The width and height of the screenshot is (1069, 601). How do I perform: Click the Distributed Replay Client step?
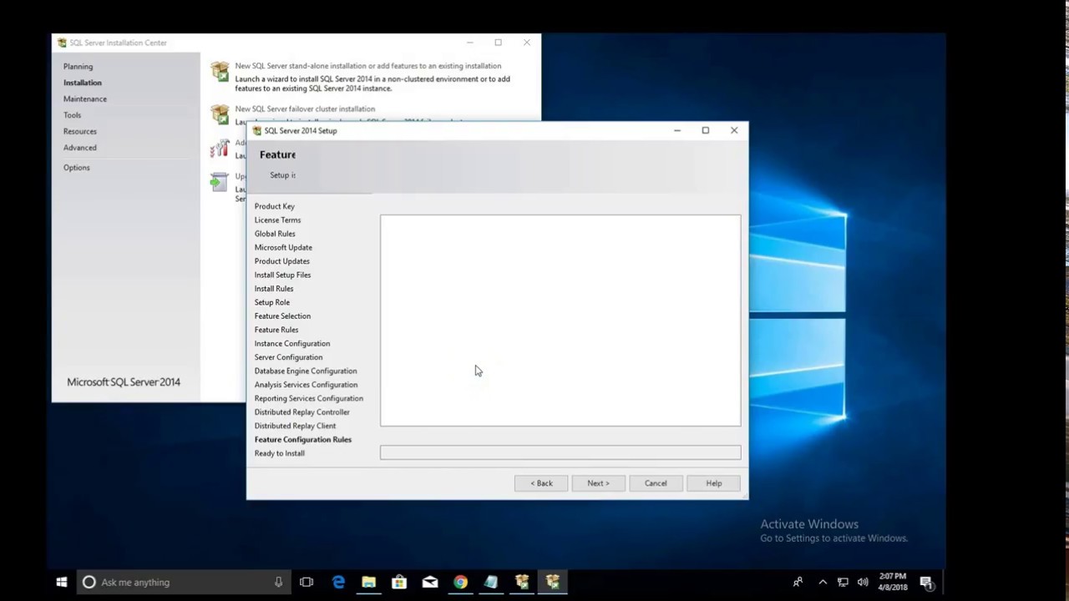(295, 426)
